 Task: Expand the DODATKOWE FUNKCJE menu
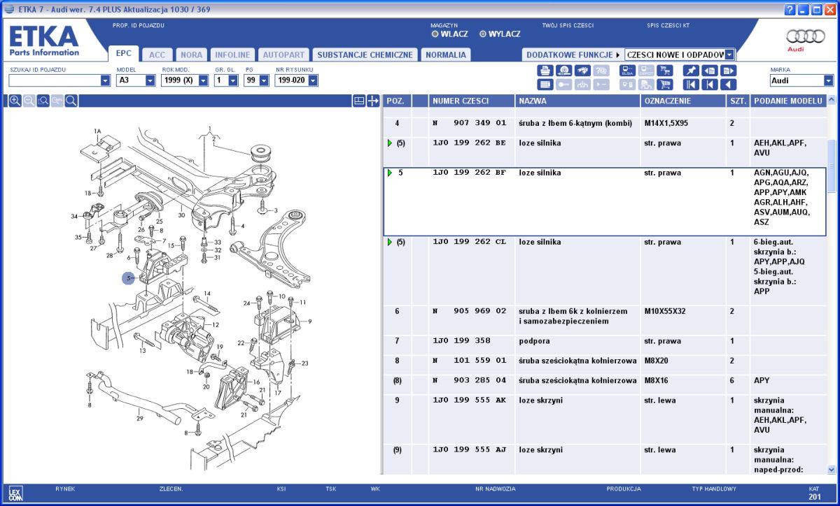(x=572, y=55)
